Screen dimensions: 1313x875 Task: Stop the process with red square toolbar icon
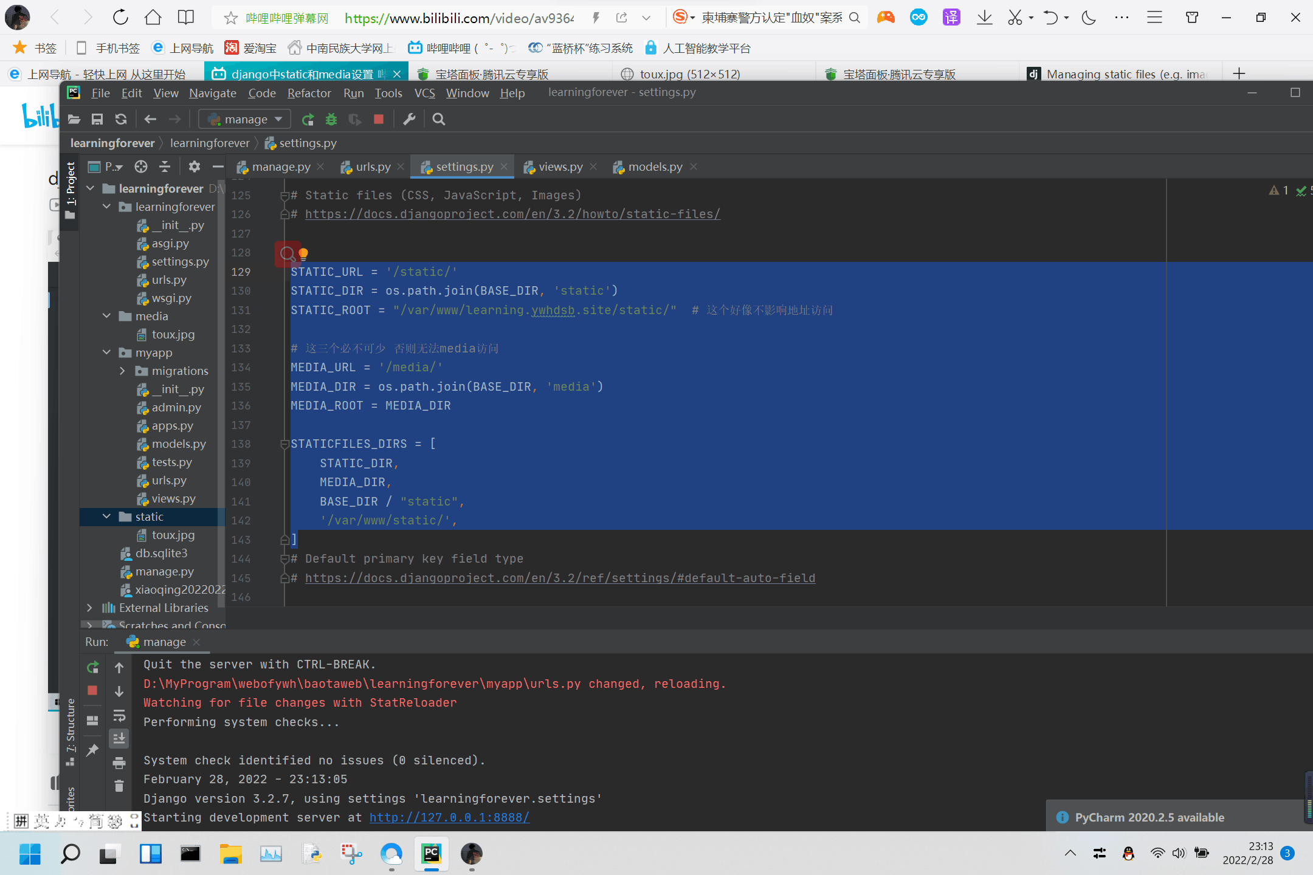379,119
